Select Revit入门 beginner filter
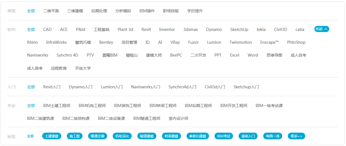The width and height of the screenshot is (346, 146). tap(52, 87)
